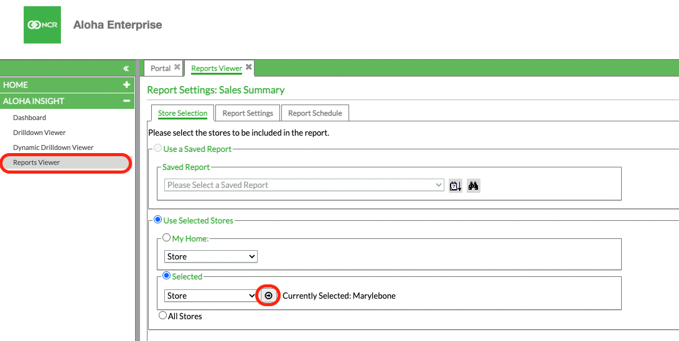
Task: Expand the HOME section plus icon
Action: (126, 85)
